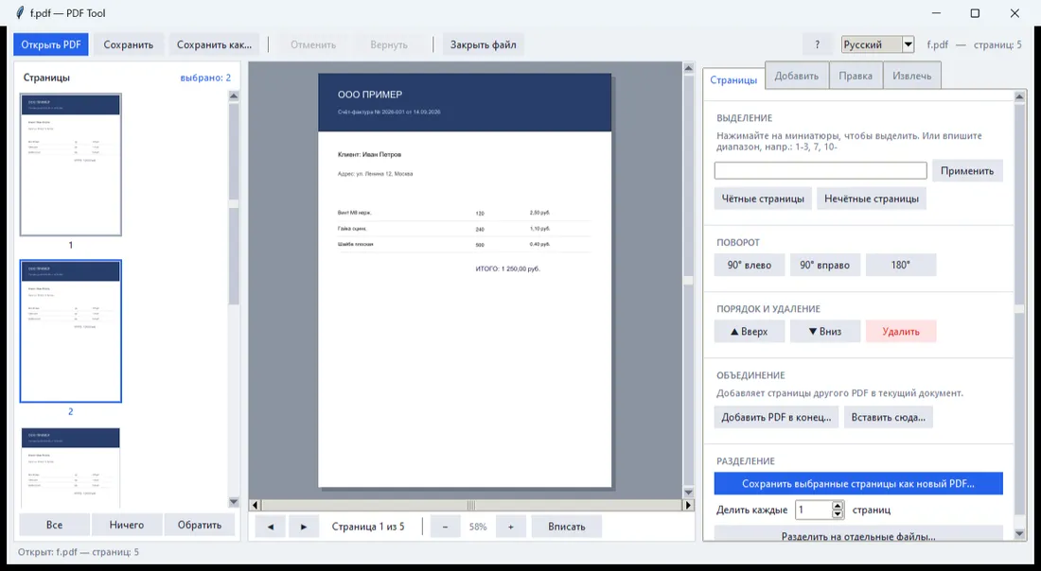This screenshot has height=571, width=1041.
Task: Click the Отменить toolbar button
Action: (313, 44)
